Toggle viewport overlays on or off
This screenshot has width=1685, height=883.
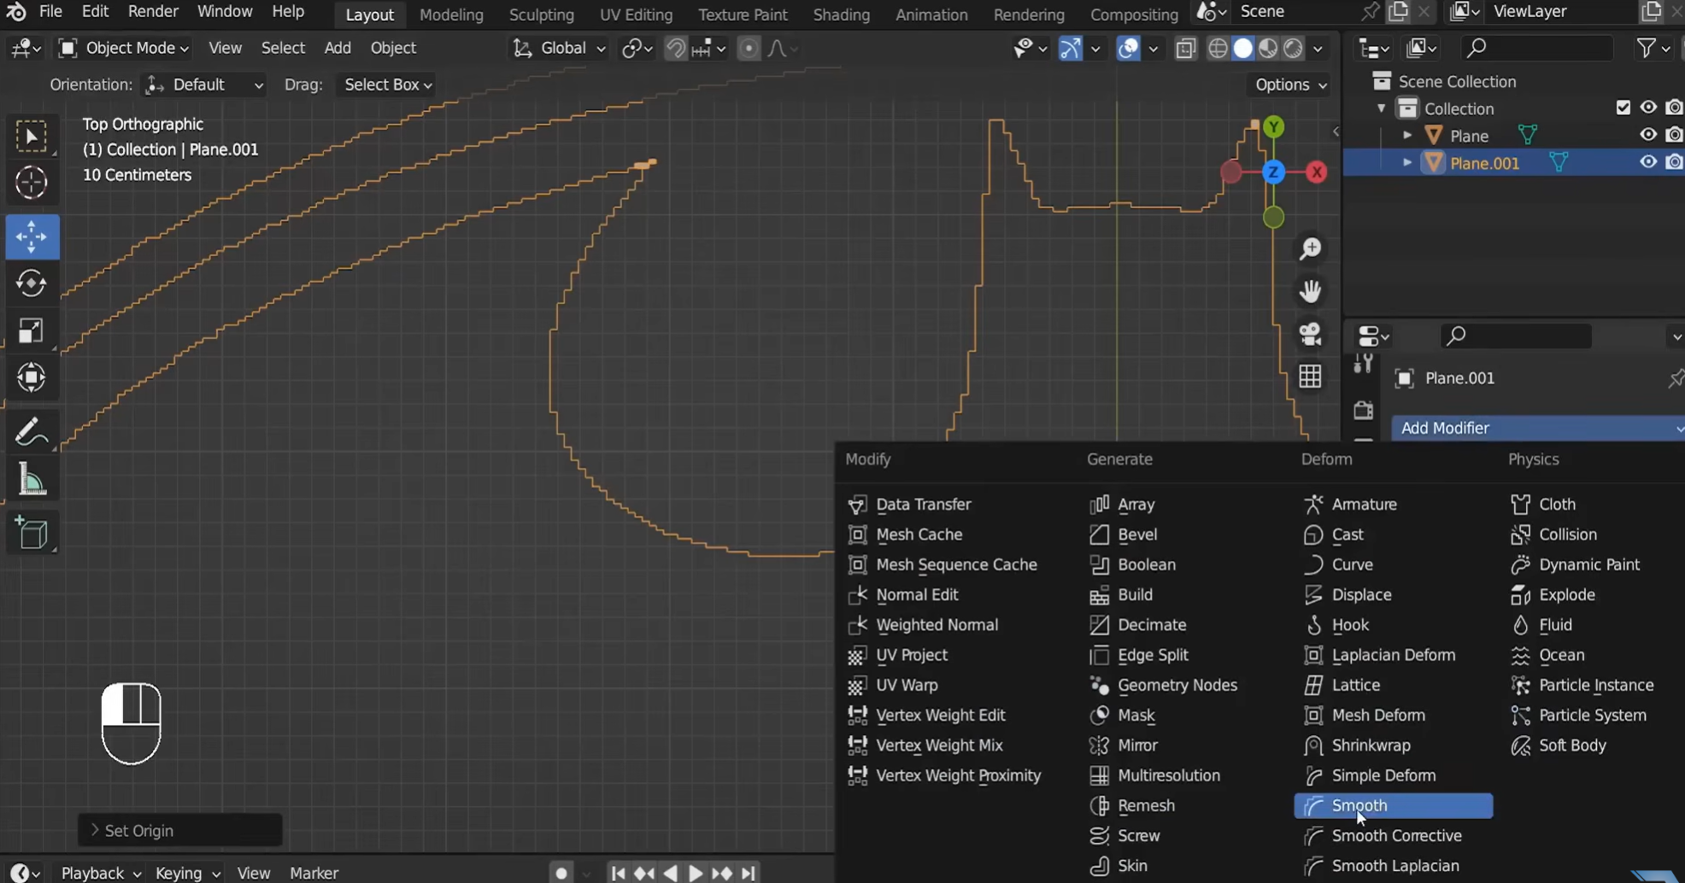tap(1129, 48)
